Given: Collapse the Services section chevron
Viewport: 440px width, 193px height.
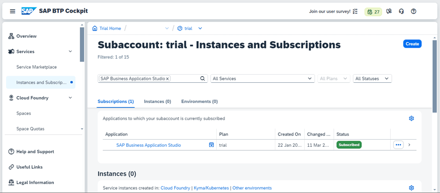Looking at the screenshot, I should pyautogui.click(x=70, y=51).
